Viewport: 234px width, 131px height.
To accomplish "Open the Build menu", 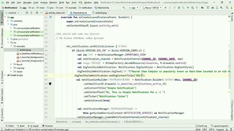I will coord(61,3).
